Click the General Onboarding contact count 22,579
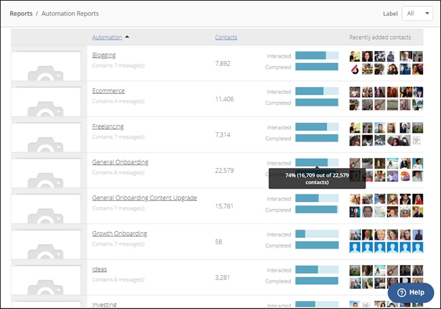 click(x=224, y=171)
